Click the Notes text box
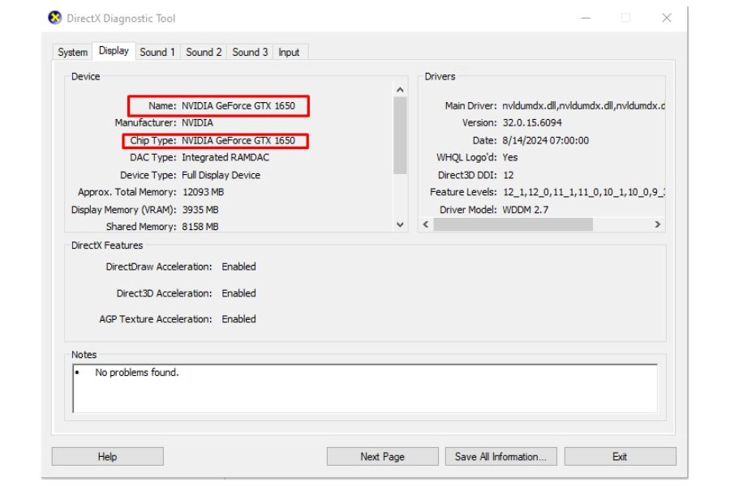The width and height of the screenshot is (730, 486). pyautogui.click(x=365, y=388)
